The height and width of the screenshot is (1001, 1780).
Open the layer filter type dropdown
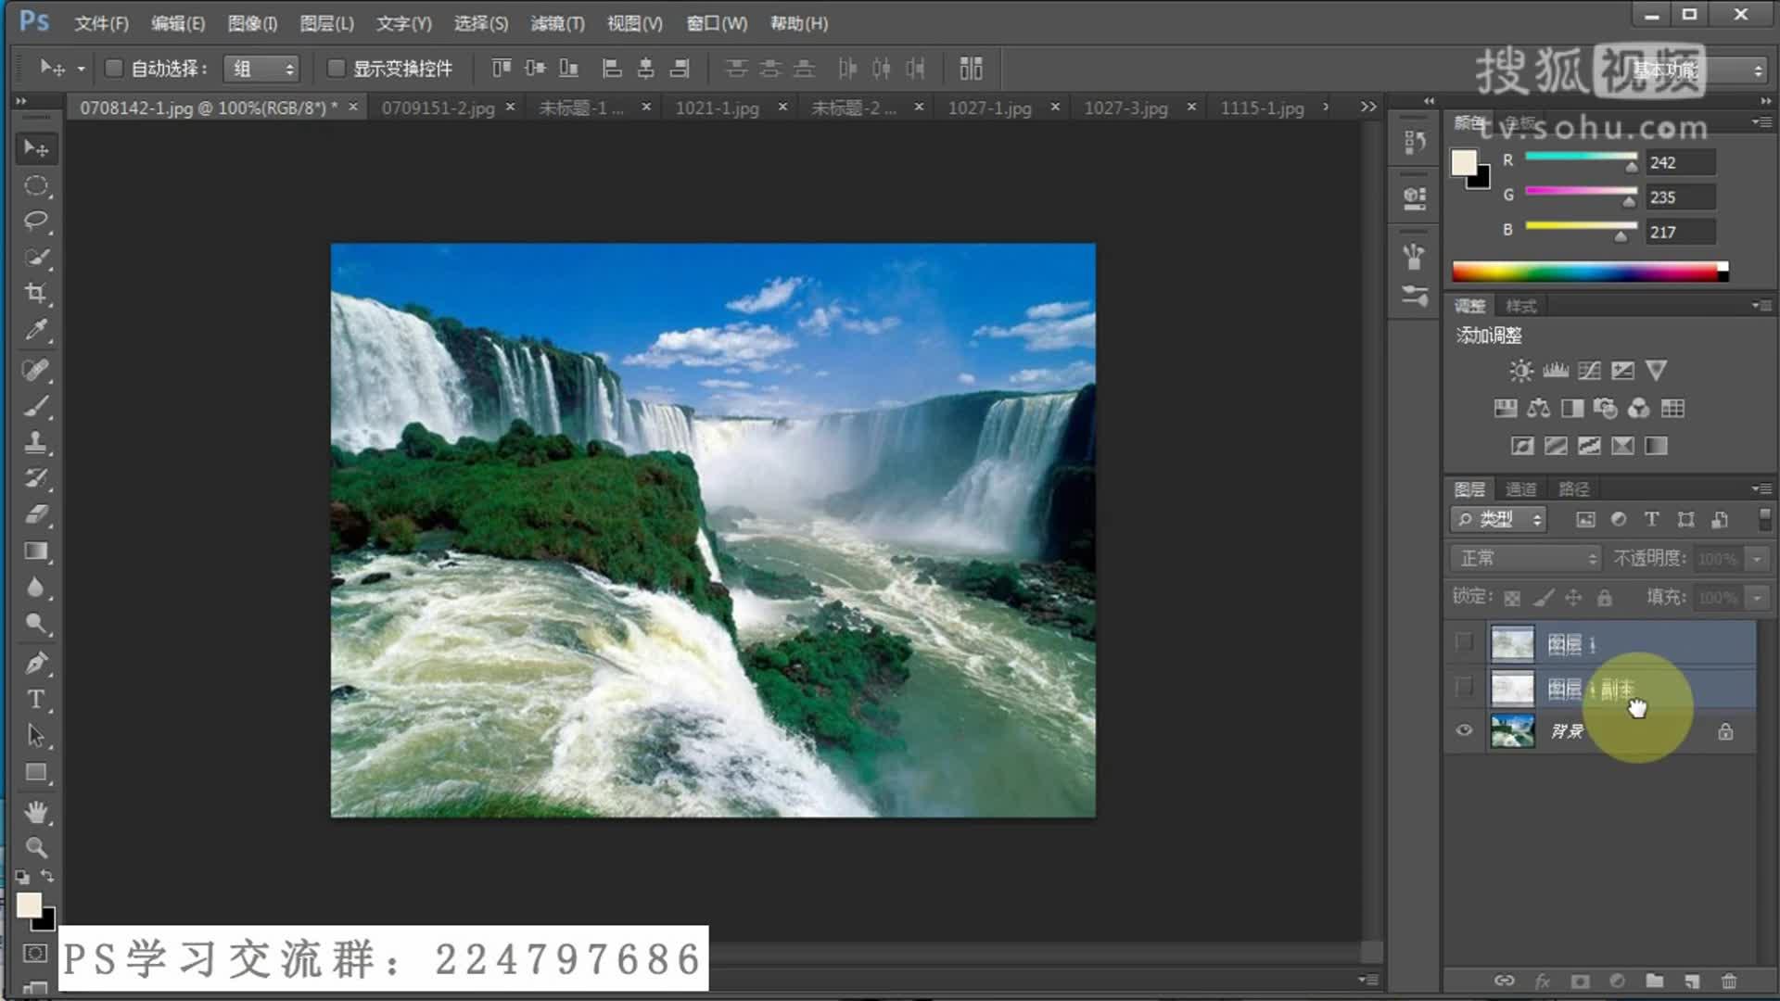(x=1498, y=520)
